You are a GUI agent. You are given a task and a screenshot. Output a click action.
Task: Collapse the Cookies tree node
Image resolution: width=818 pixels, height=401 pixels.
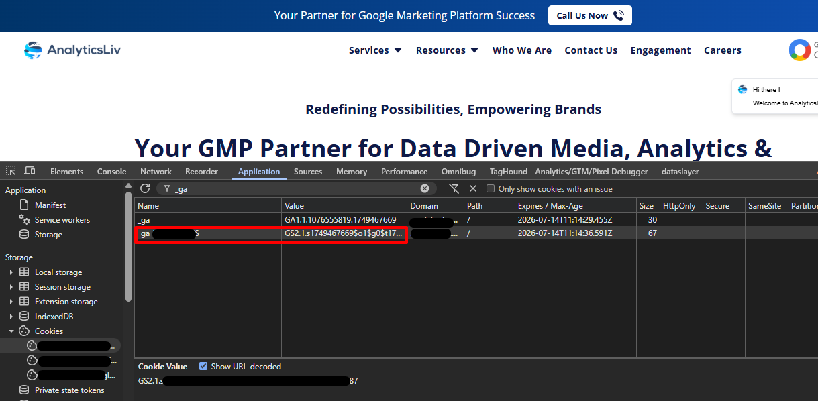(x=11, y=331)
